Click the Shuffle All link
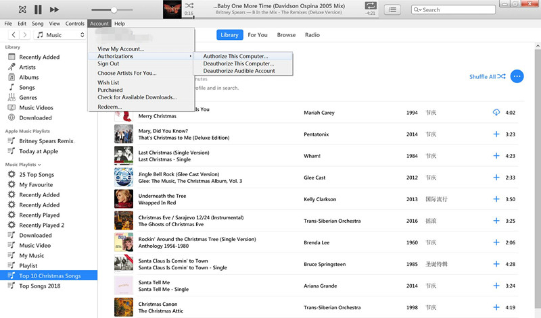The height and width of the screenshot is (318, 541). 487,76
